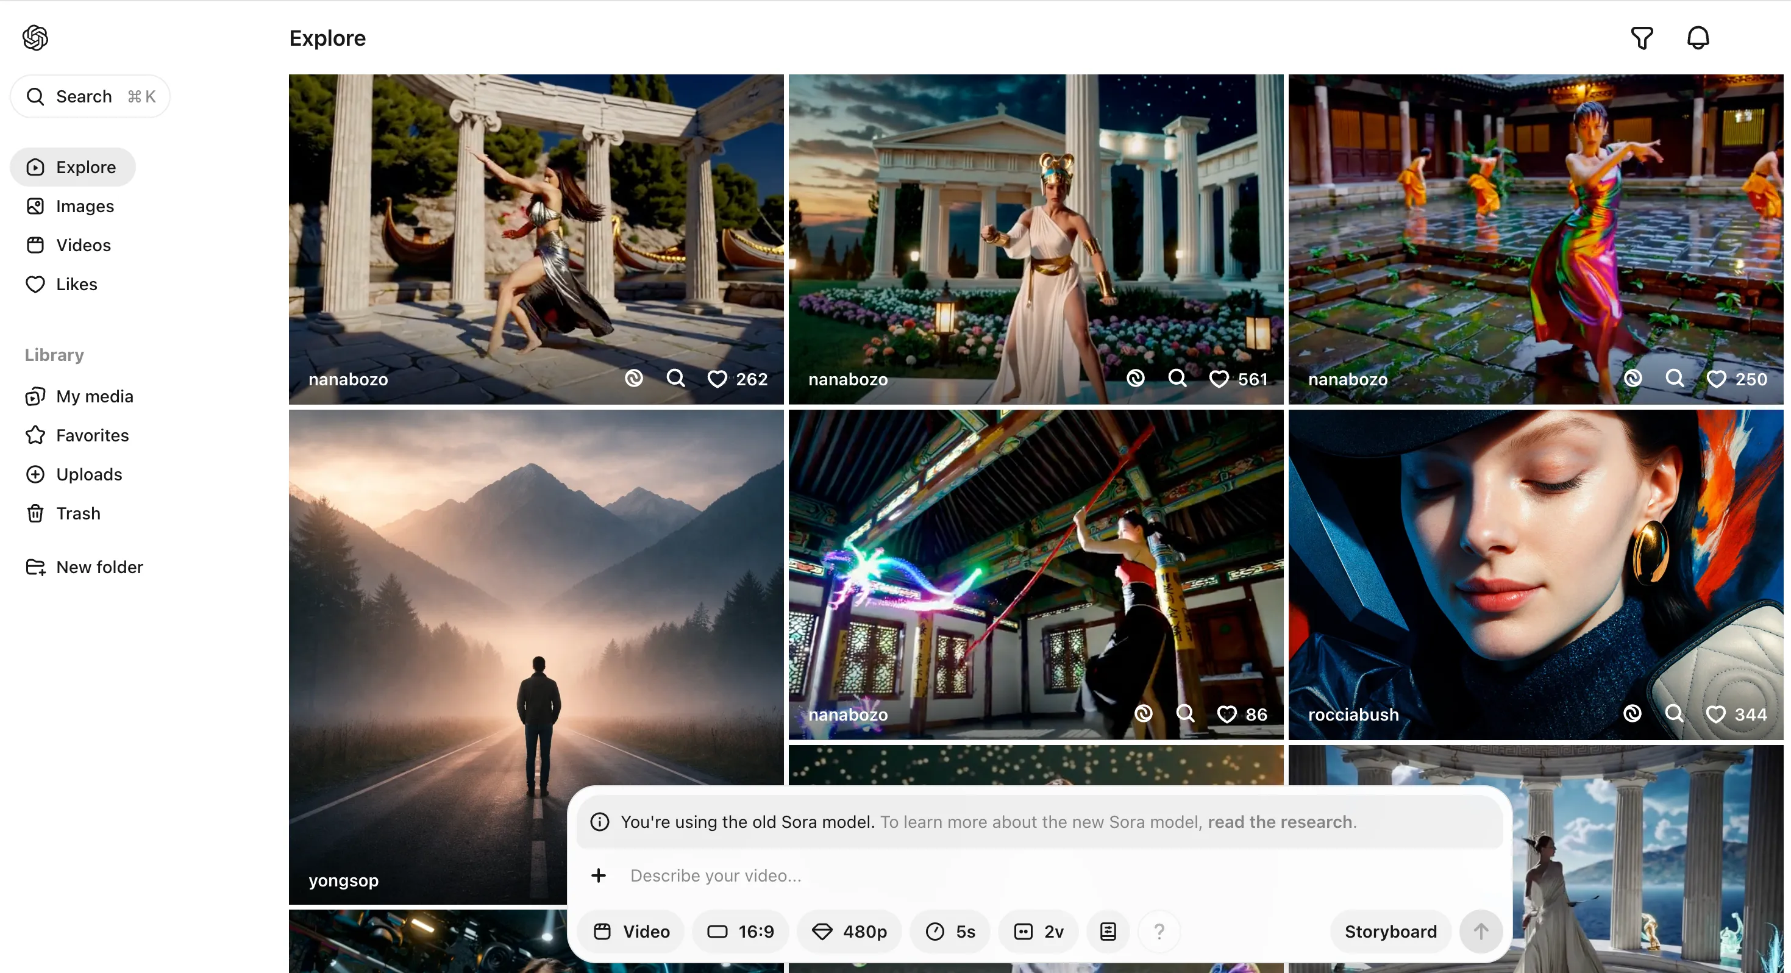Click the OpenAI logo icon
Image resolution: width=1791 pixels, height=973 pixels.
point(35,38)
